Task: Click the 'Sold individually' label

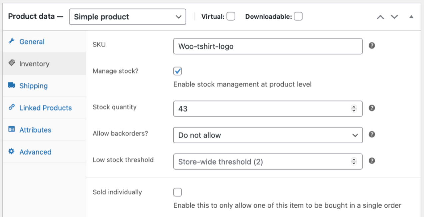Action: (117, 192)
